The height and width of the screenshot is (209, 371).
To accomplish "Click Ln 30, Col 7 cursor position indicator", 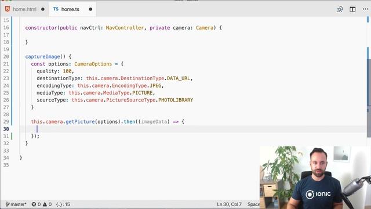I will [x=230, y=204].
